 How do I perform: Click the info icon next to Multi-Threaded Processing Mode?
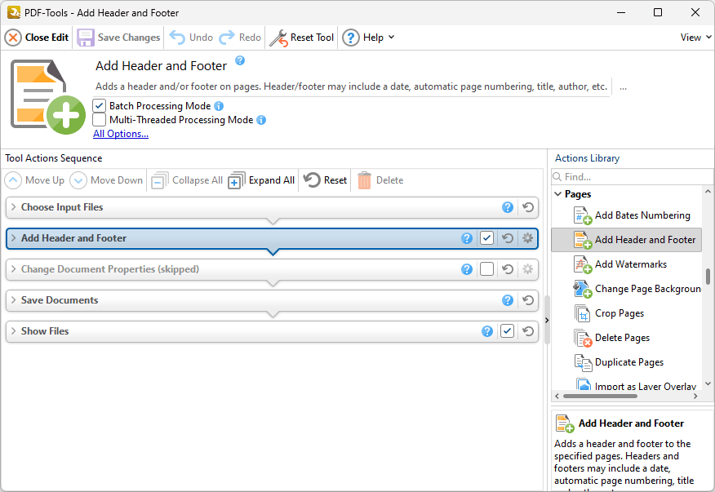(x=261, y=120)
